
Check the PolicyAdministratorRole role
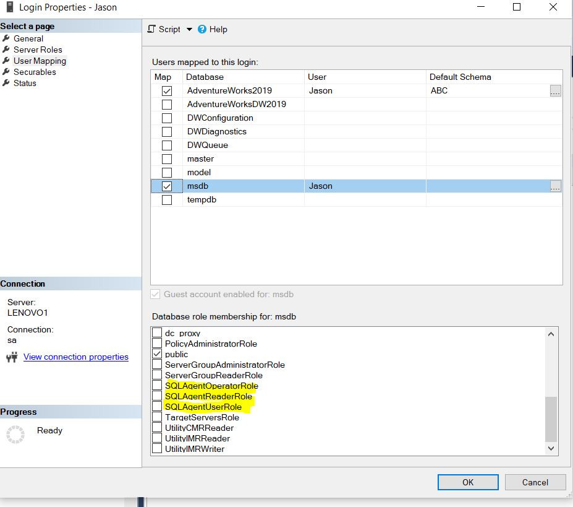(157, 343)
